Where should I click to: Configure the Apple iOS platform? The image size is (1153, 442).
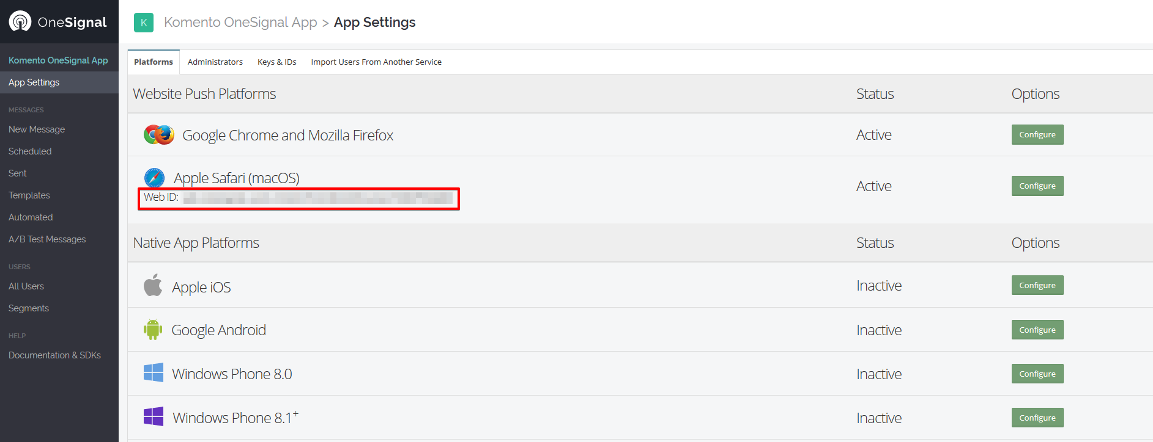pyautogui.click(x=1037, y=285)
